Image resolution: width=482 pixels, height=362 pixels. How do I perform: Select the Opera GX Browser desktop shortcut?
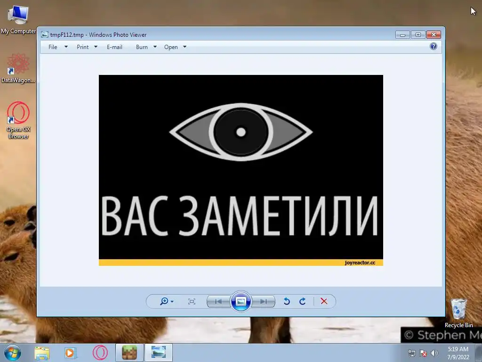(18, 120)
